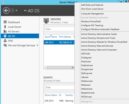Open Active Directory Module for Windows PowerShell
This screenshot has width=129, height=104.
(104, 42)
